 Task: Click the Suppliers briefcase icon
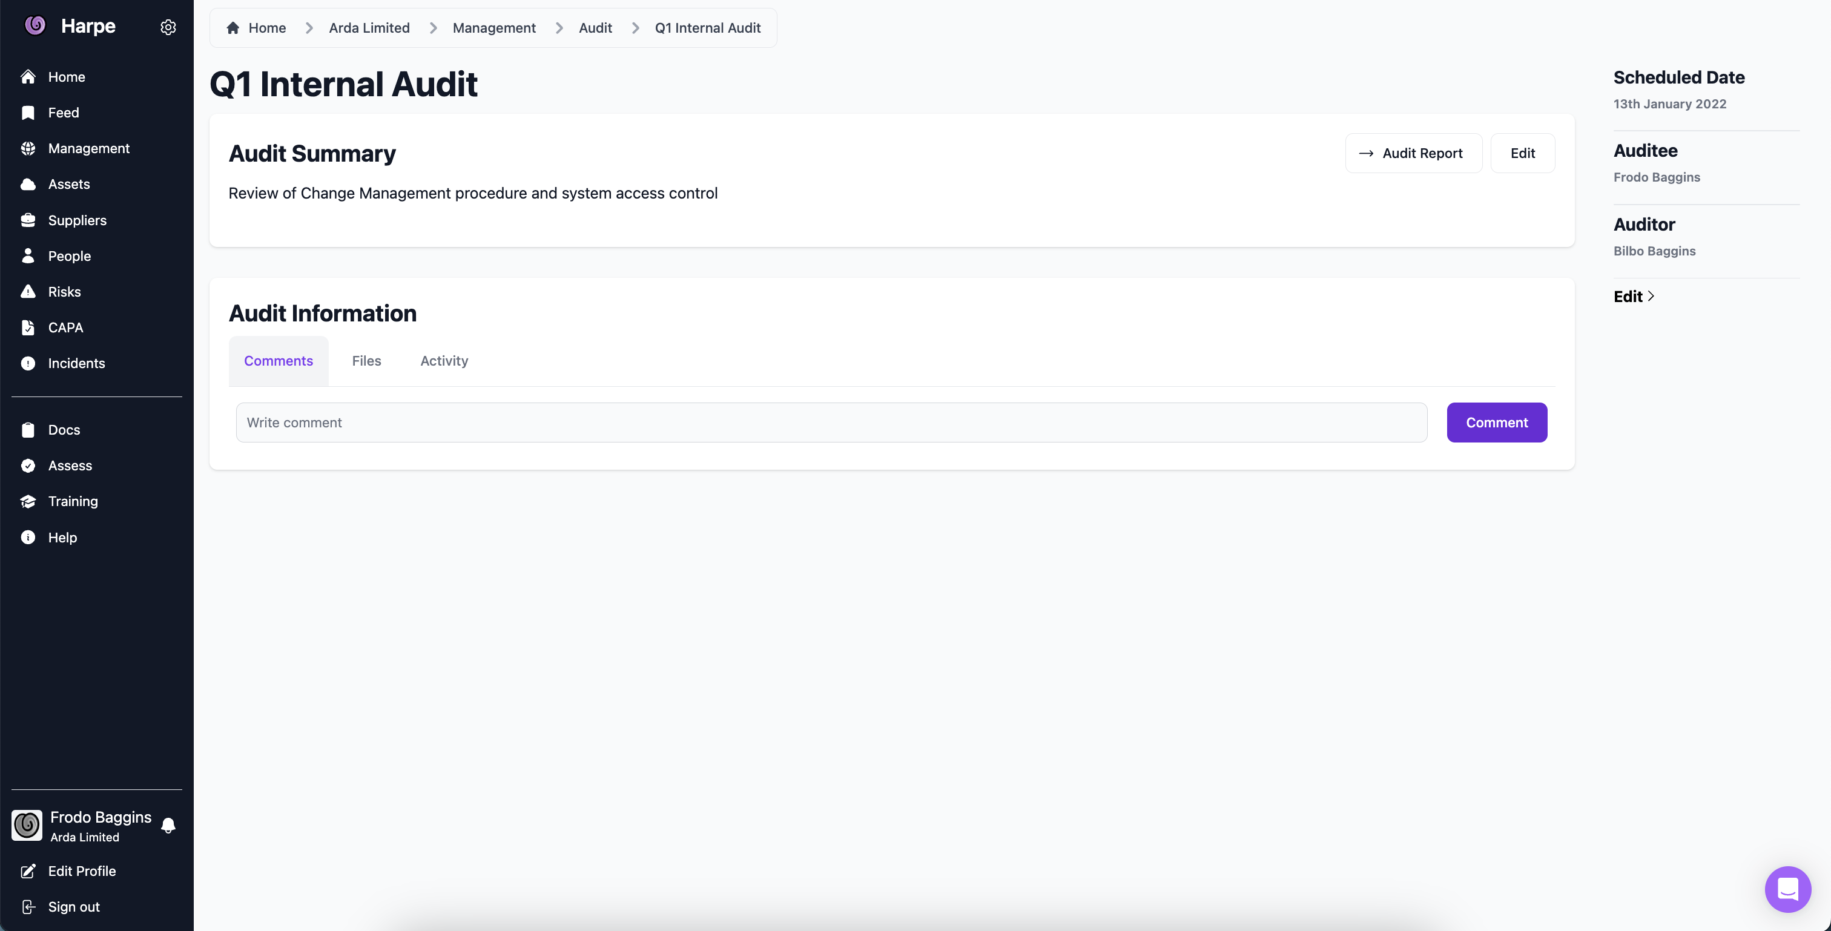click(28, 220)
